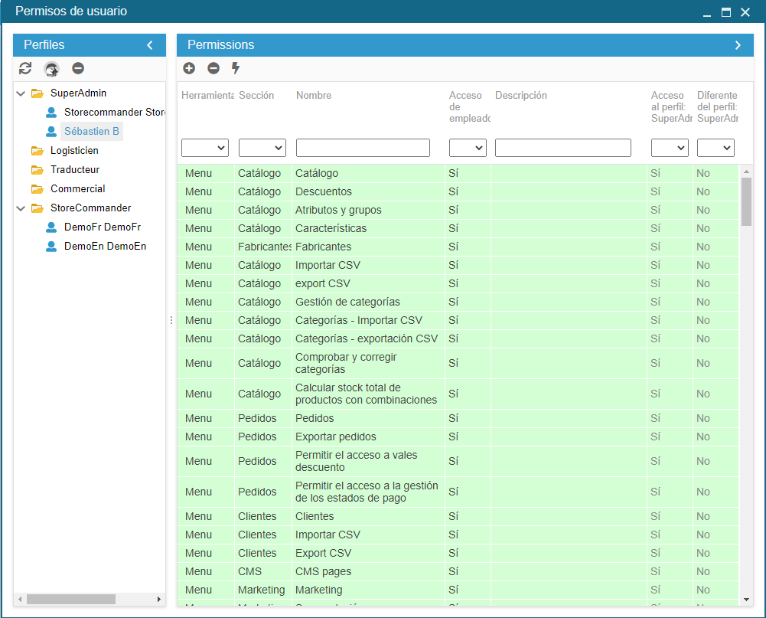Viewport: 766px width, 618px height.
Task: Click the minus icon in Perfiles toolbar
Action: [x=78, y=68]
